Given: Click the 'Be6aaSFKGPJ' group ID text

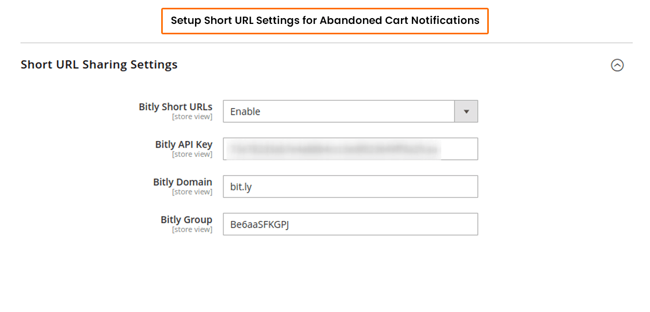Looking at the screenshot, I should (x=259, y=225).
